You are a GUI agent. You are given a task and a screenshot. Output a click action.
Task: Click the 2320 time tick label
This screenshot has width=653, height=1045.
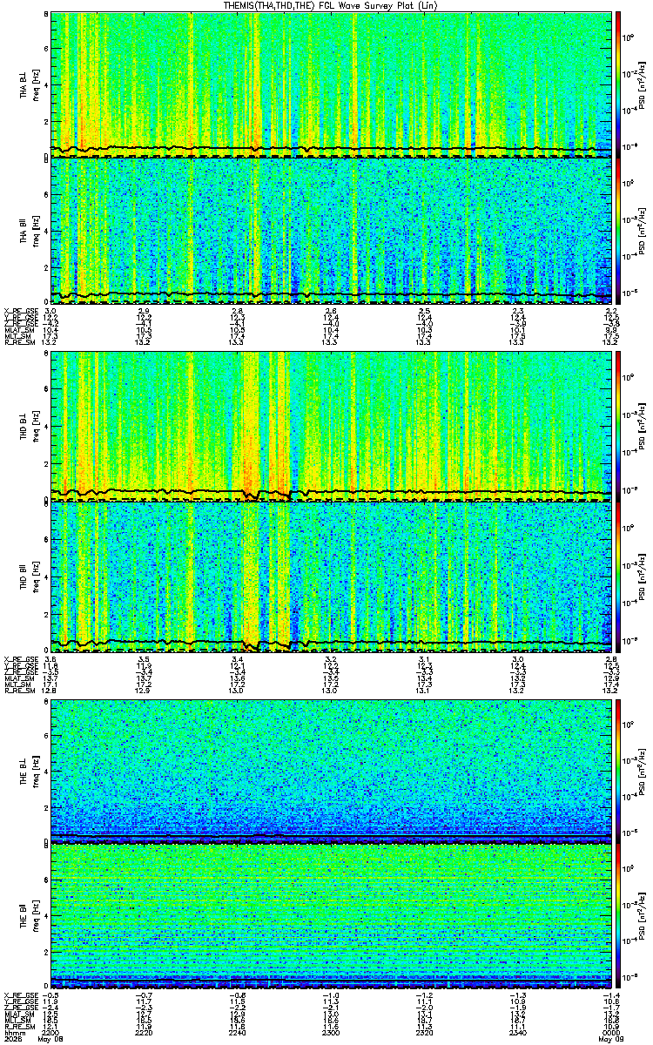pos(425,1032)
